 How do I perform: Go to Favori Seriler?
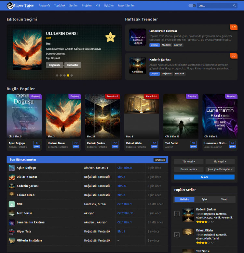click(x=126, y=6)
